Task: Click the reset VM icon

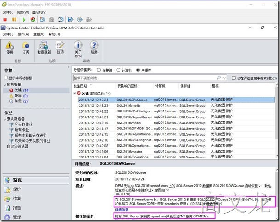Action: coord(33,20)
